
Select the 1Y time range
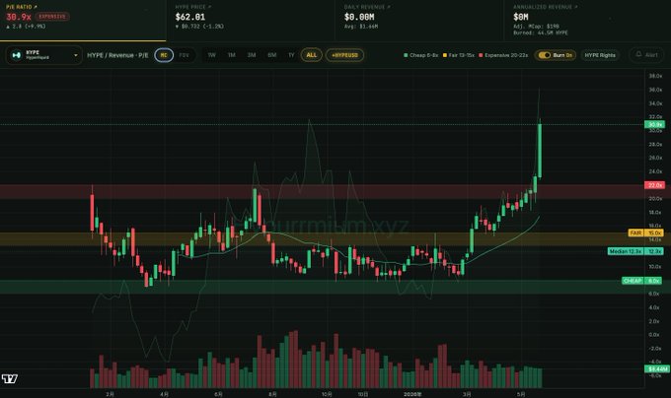click(x=291, y=55)
